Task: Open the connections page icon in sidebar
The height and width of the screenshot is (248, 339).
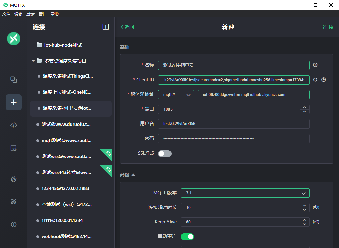Action: [14, 80]
